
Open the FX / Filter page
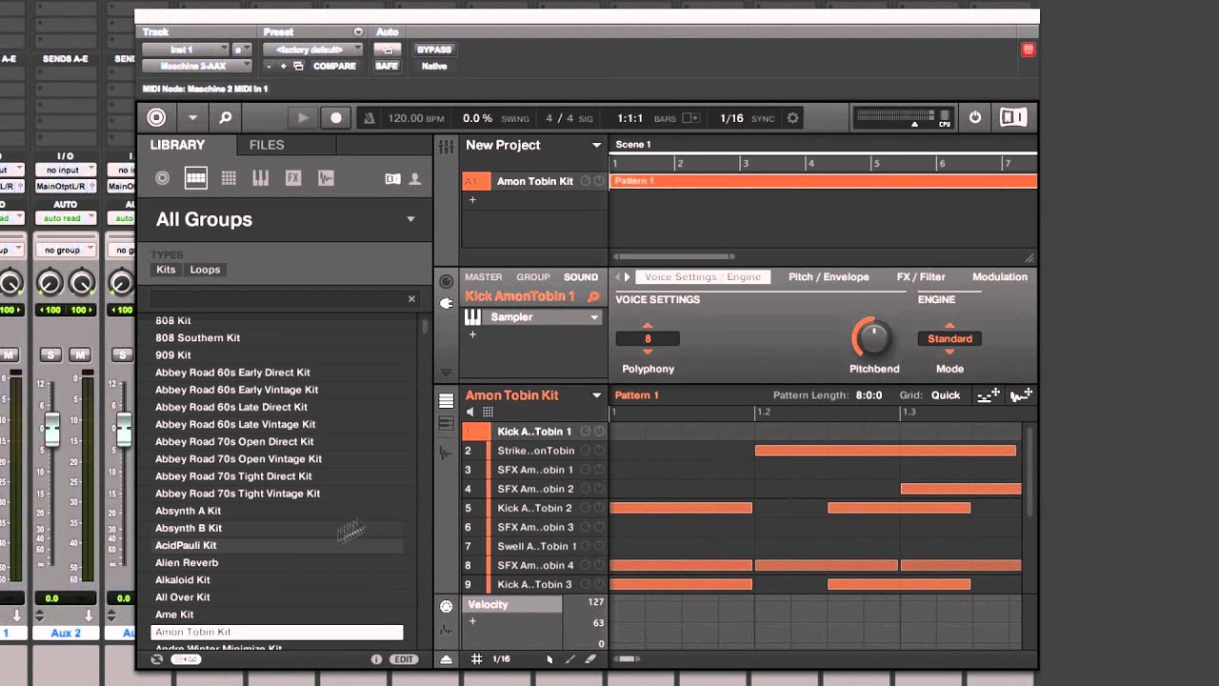[921, 277]
